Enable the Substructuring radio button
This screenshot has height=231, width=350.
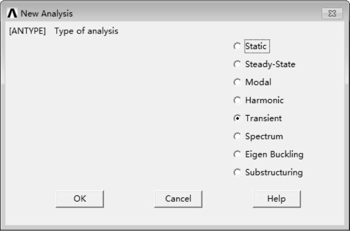tap(237, 173)
